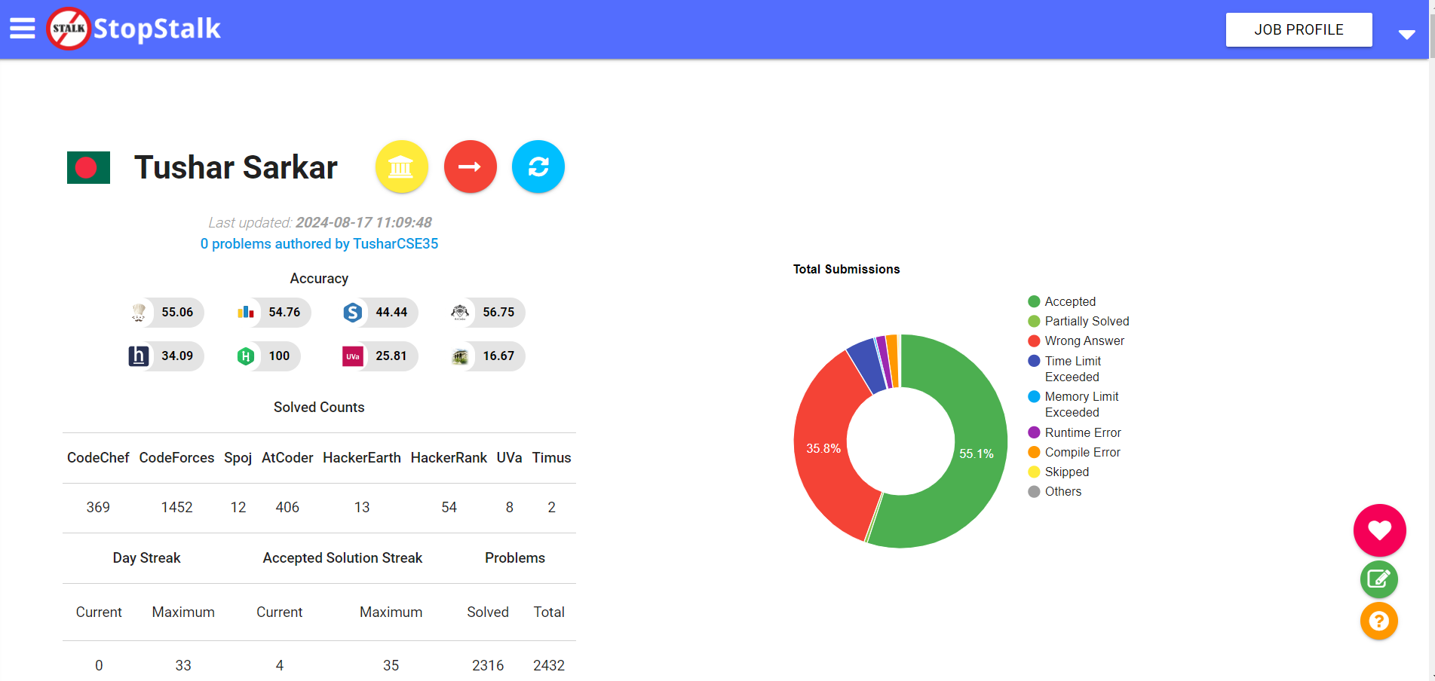Click the StopStalk logo
Image resolution: width=1435 pixels, height=681 pixels.
coord(134,29)
